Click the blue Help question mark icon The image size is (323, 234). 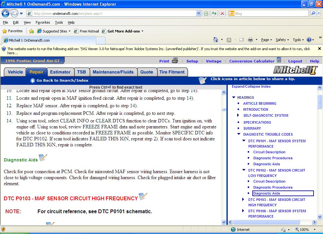point(309,40)
